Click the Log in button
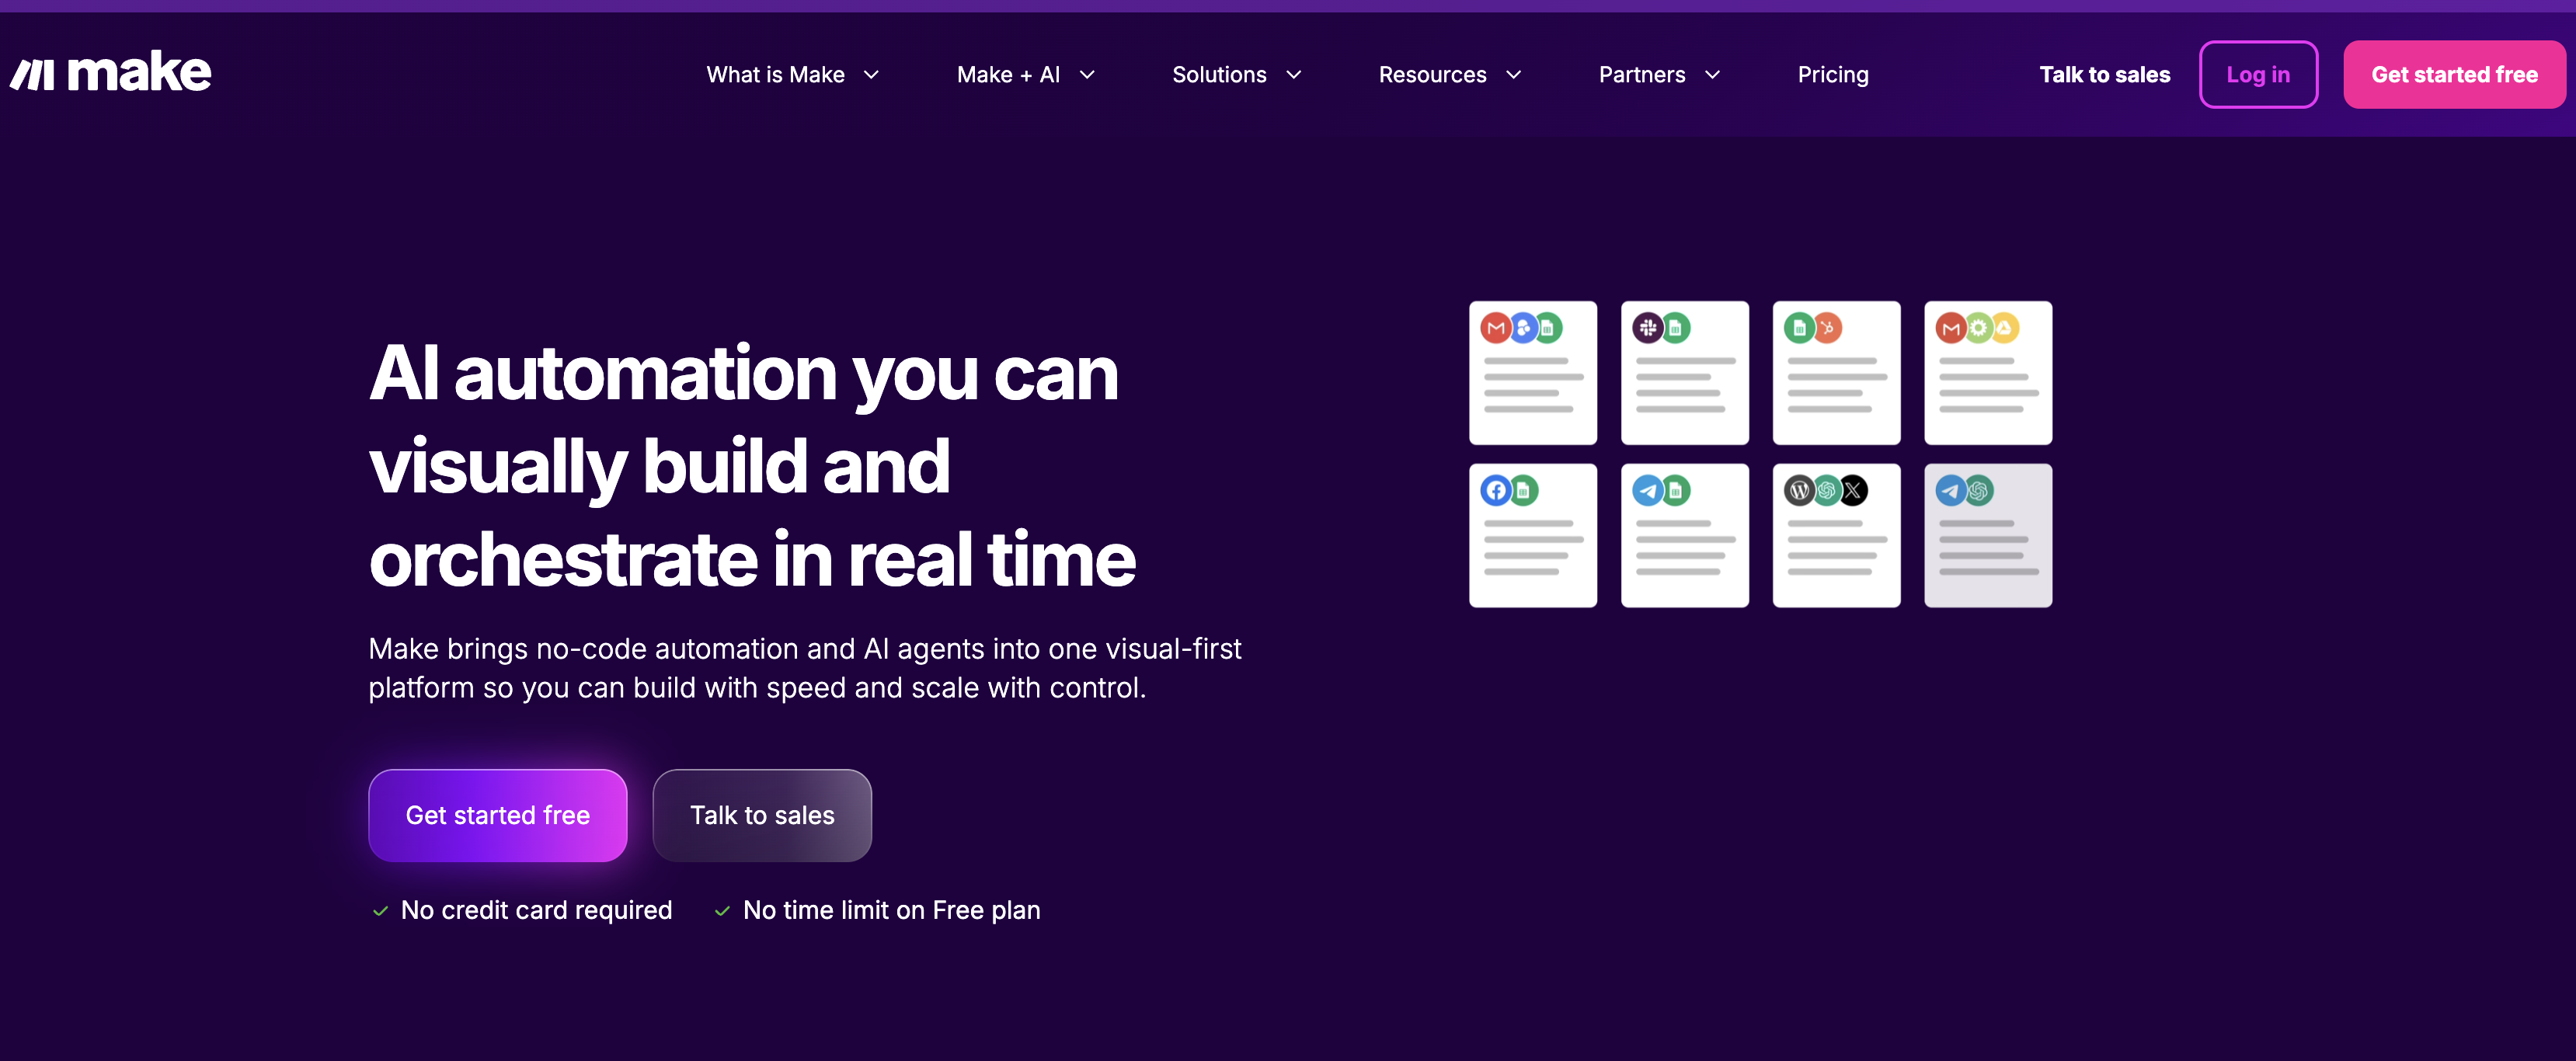Image resolution: width=2576 pixels, height=1061 pixels. (2257, 75)
